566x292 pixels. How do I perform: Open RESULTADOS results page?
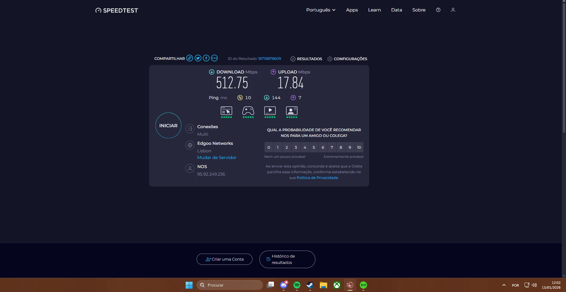pyautogui.click(x=306, y=59)
